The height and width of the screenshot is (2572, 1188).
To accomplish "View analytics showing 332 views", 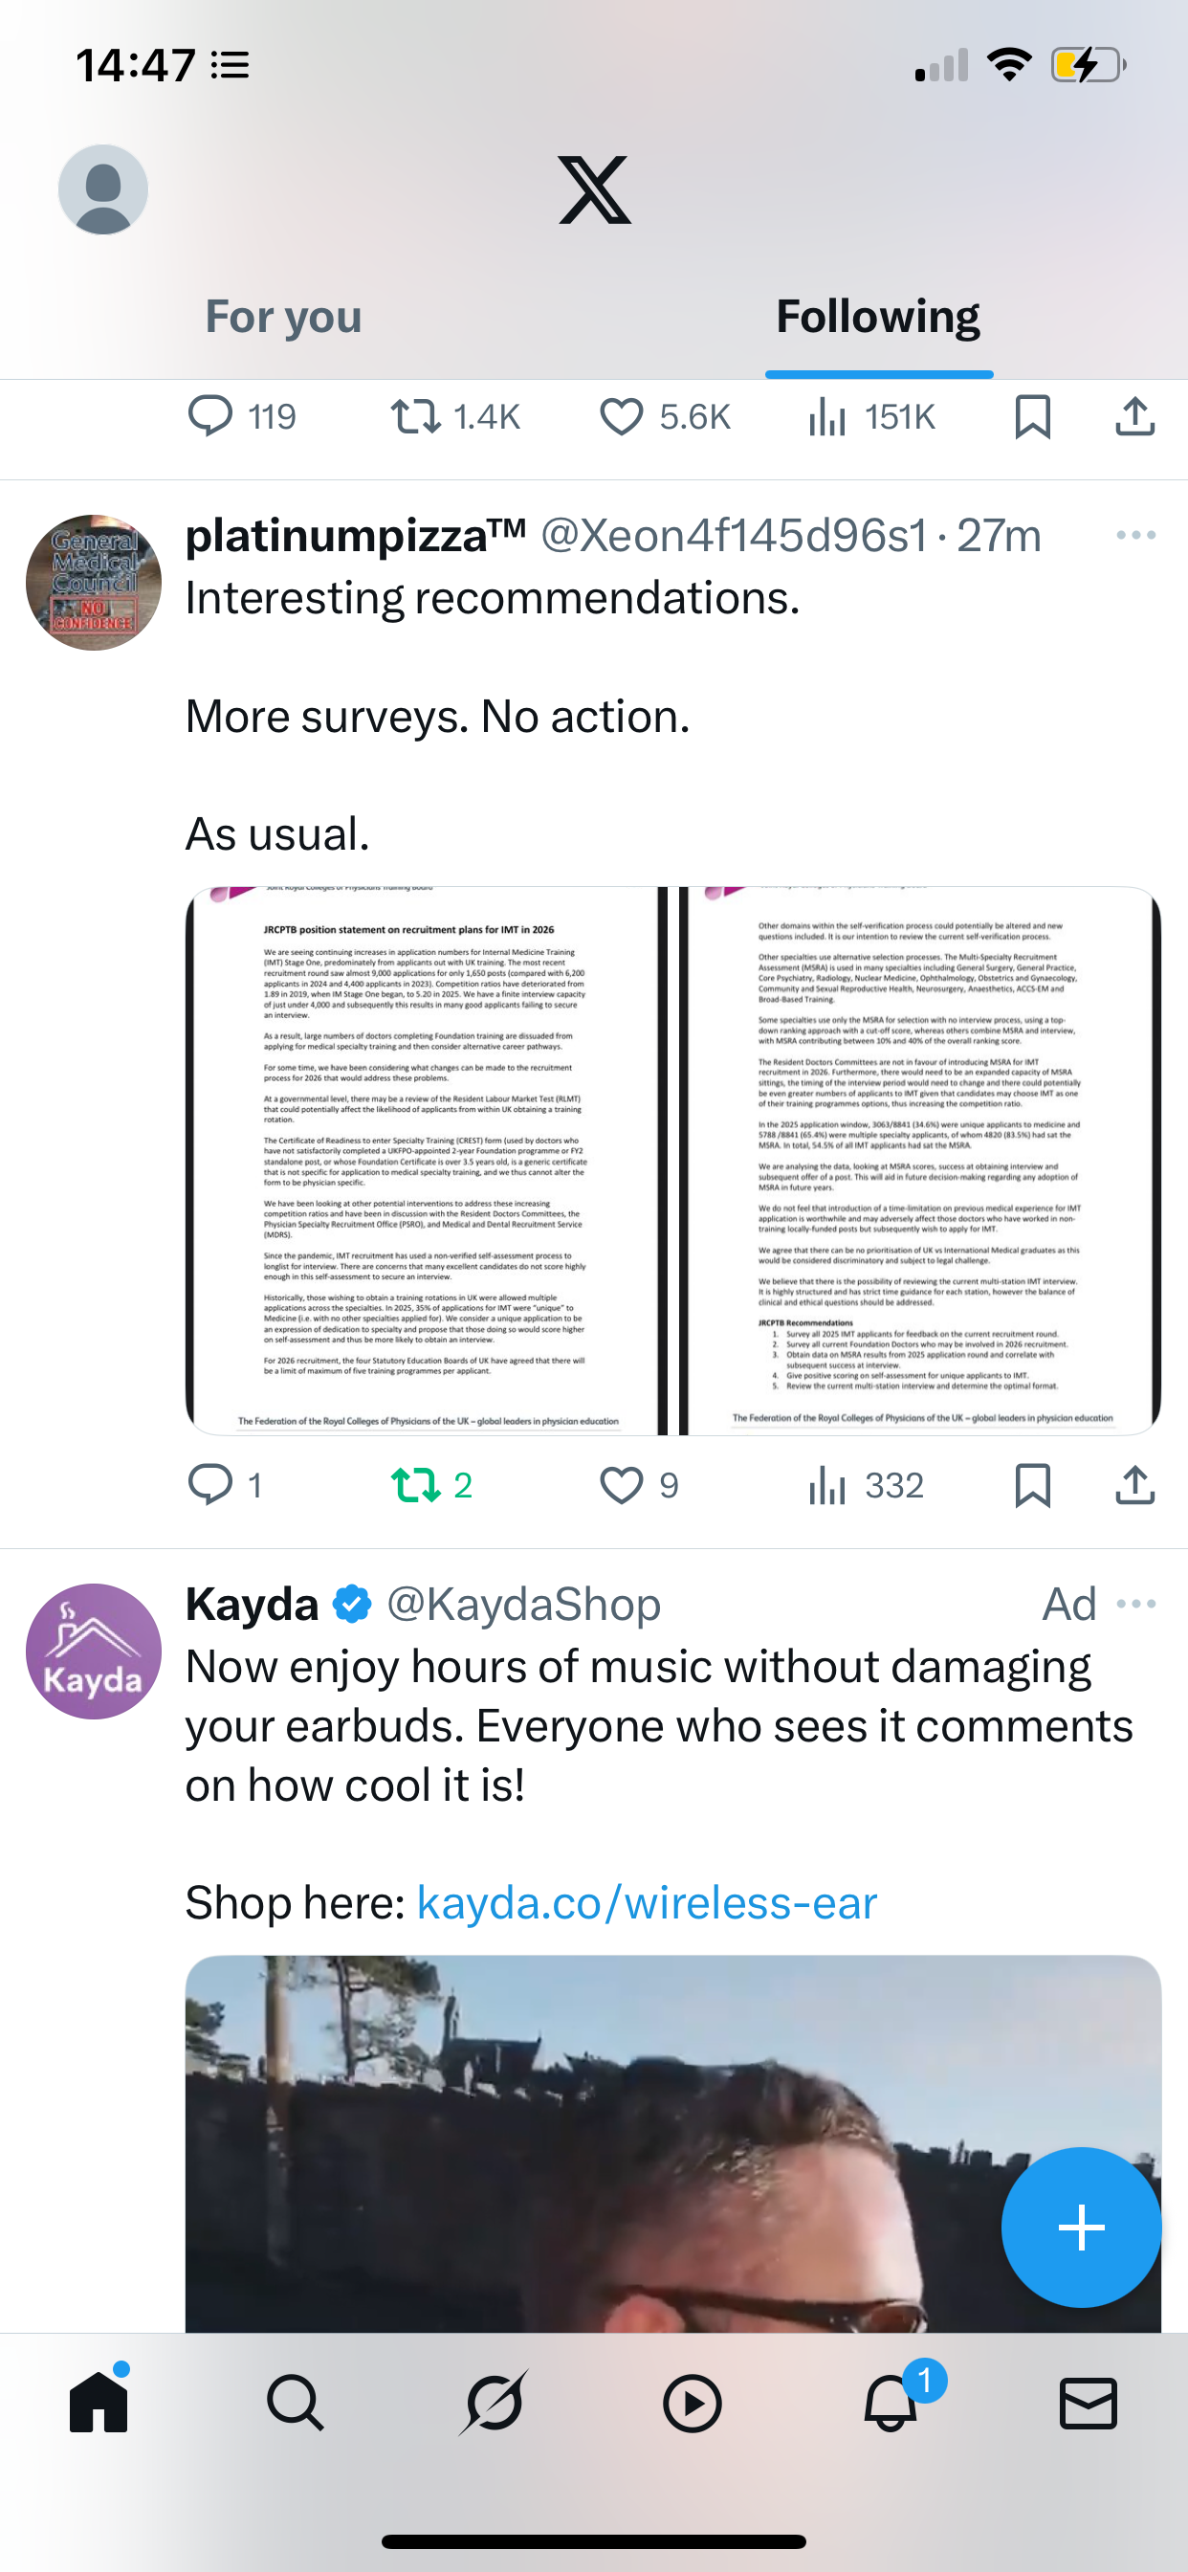I will pos(866,1486).
